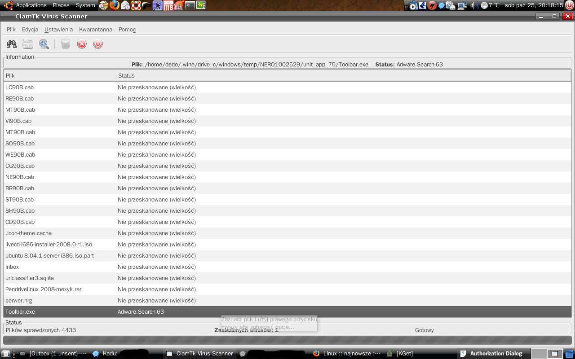Select the Pendrivelinux 2008-mexyk.rar row
Screen dimensions: 575x359
(287, 289)
